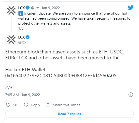Click verified badge in first tweet
Viewport: 139px width, 123px height.
tap(28, 8)
